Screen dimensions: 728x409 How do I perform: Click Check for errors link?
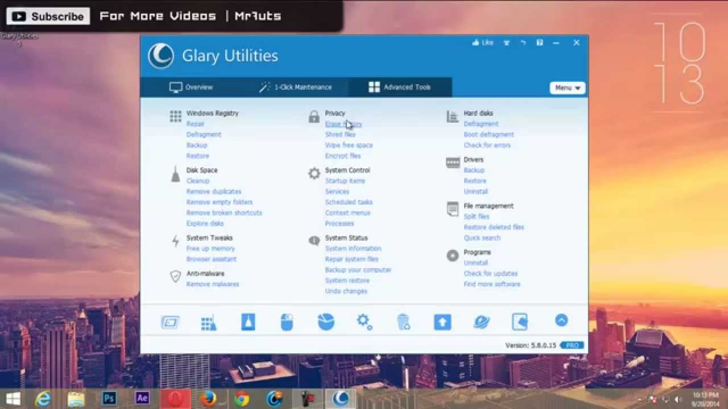click(487, 145)
